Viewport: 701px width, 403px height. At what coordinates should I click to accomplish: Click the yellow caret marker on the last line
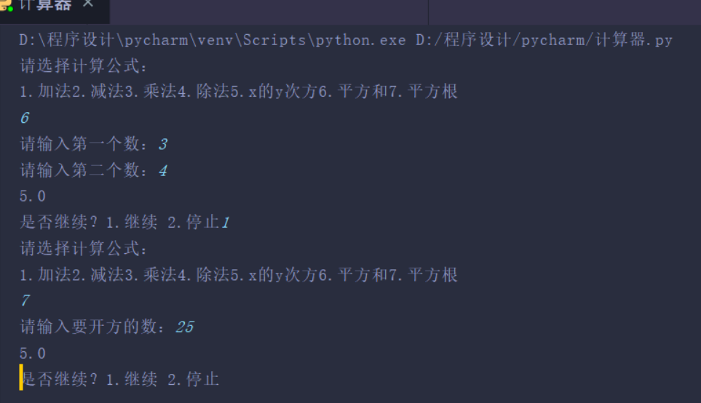click(21, 378)
